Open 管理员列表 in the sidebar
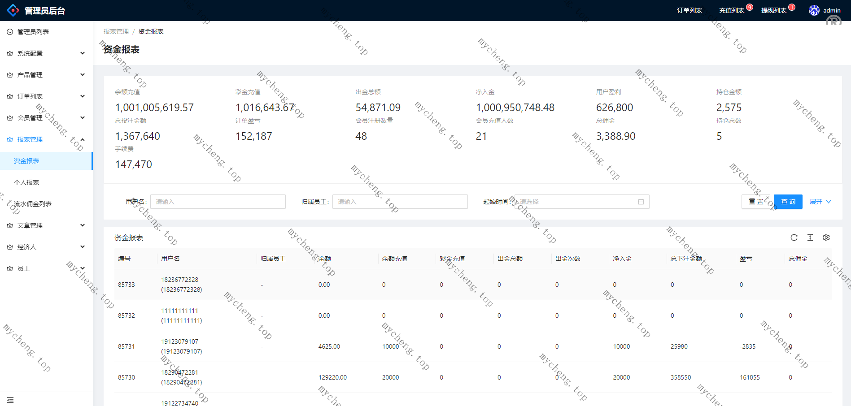851x406 pixels. (x=33, y=32)
